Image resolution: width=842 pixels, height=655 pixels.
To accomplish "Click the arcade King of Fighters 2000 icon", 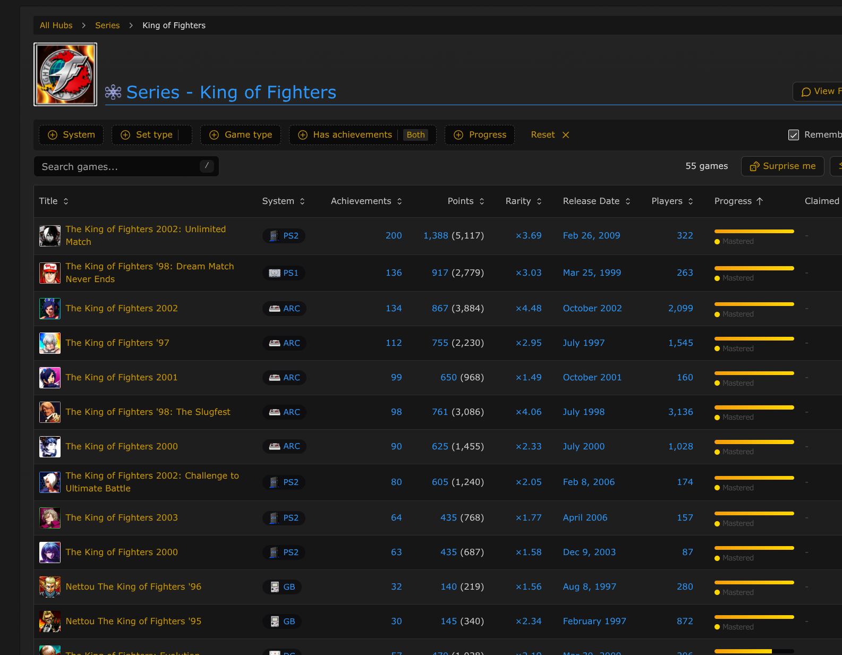I will pyautogui.click(x=50, y=447).
